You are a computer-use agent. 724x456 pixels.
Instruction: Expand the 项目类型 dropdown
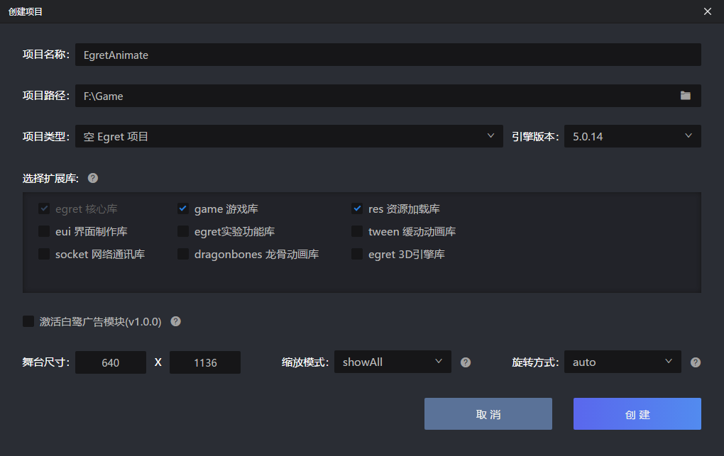(289, 136)
